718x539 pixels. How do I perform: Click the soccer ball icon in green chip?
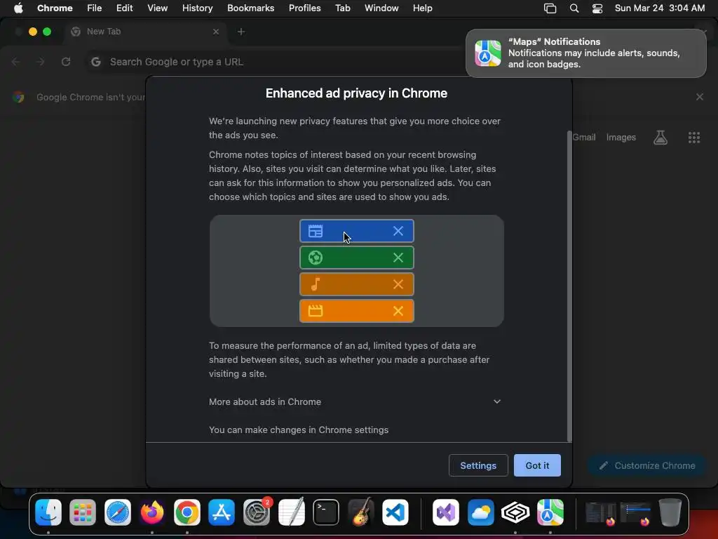click(x=316, y=258)
